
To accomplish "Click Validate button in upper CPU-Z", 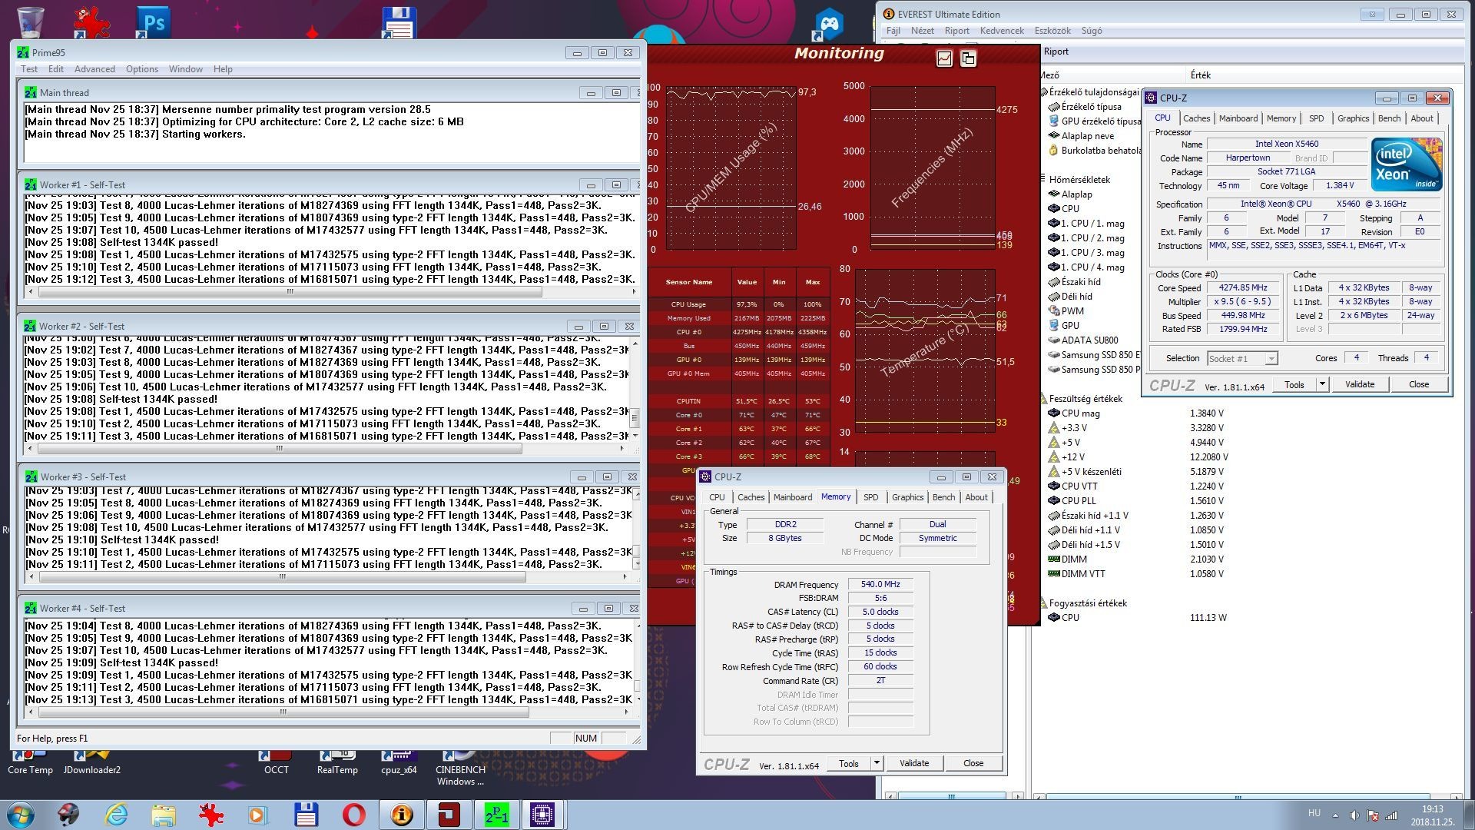I will click(1359, 384).
